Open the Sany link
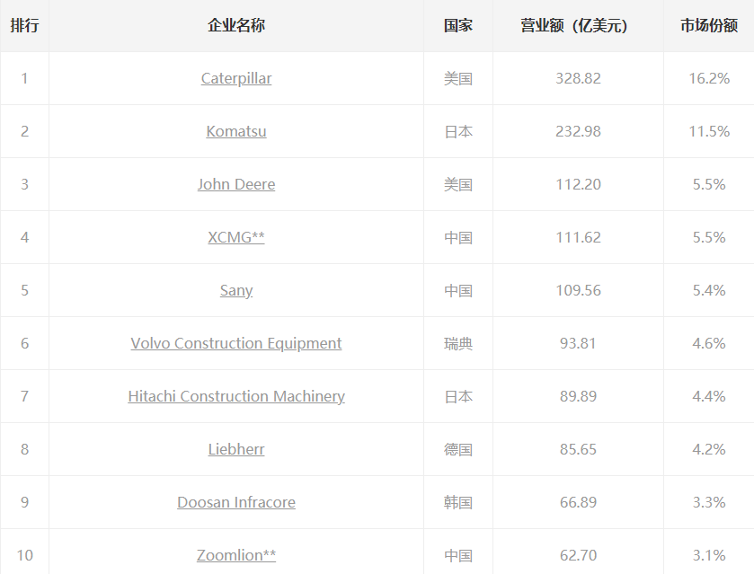This screenshot has height=574, width=754. pos(236,290)
